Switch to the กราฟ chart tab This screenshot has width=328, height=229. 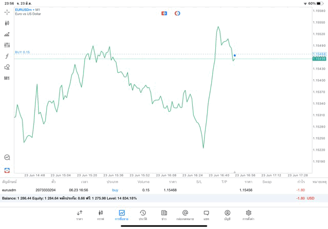click(x=100, y=215)
